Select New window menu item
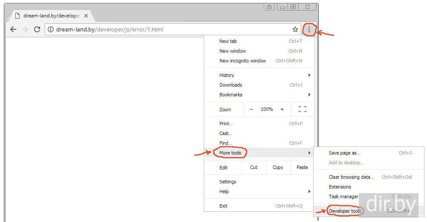 pos(259,51)
